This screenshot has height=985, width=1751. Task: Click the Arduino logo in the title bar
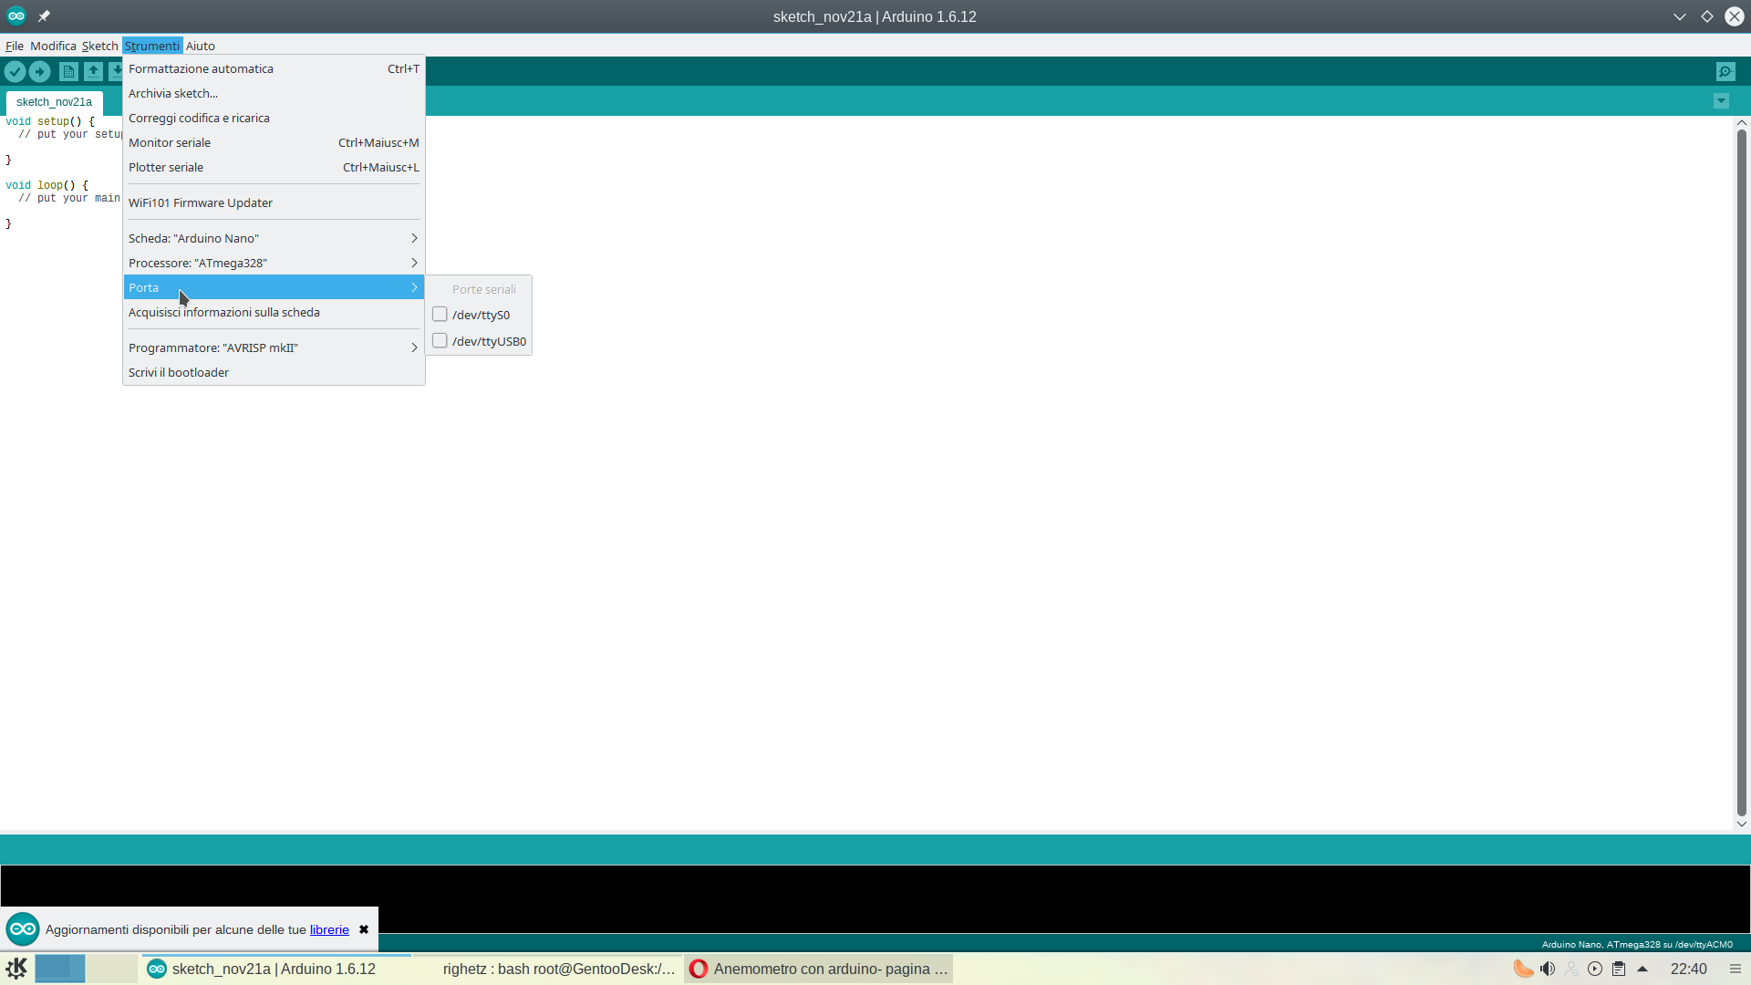pos(16,16)
